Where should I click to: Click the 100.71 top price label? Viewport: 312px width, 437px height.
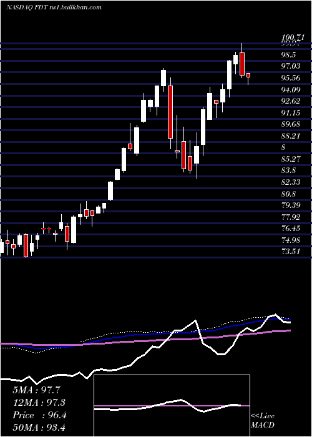click(292, 37)
